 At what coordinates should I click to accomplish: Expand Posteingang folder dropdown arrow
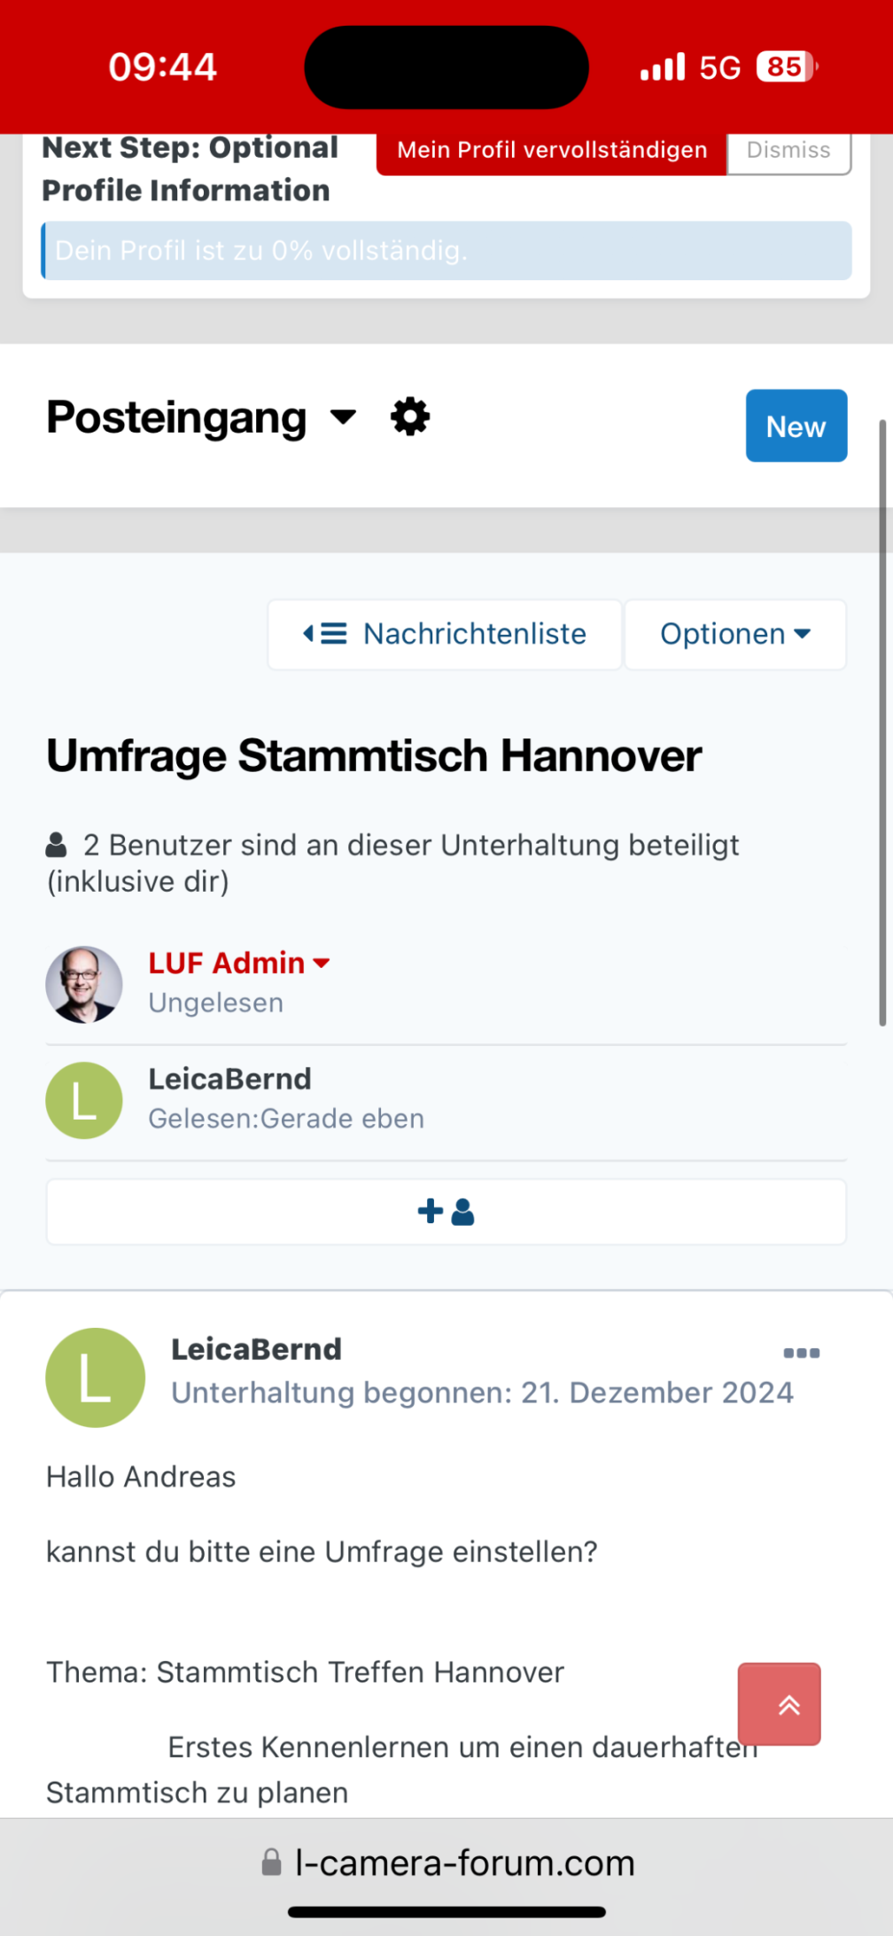click(x=343, y=417)
